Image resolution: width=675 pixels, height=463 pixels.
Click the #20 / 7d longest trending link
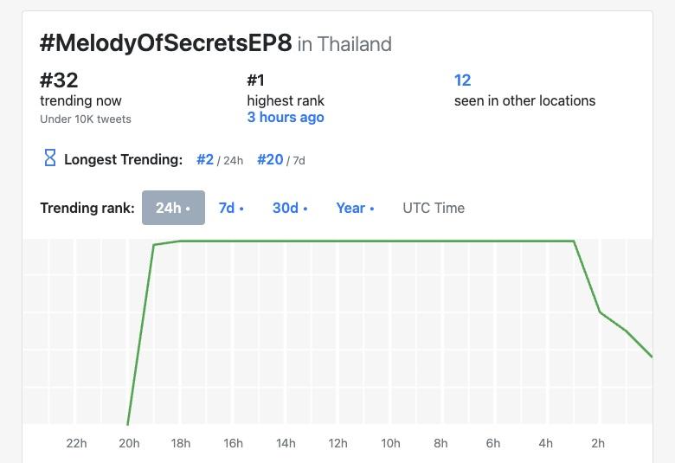coord(270,159)
